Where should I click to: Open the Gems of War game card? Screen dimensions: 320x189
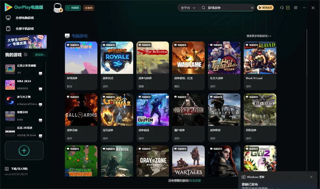pyautogui.click(x=117, y=117)
